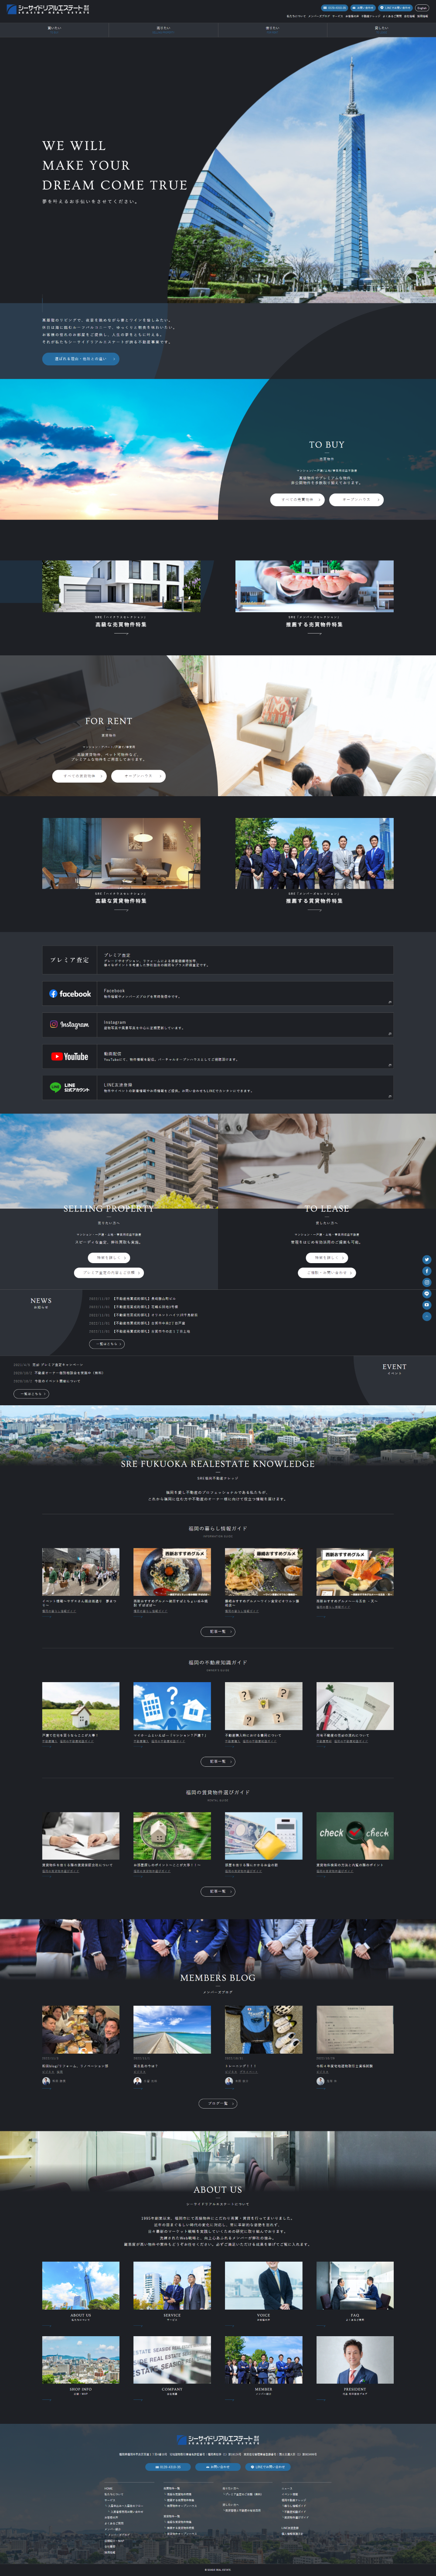Click the blog list button under MEMBERS BLOG
Screen dimensions: 436x2576
click(x=217, y=2103)
